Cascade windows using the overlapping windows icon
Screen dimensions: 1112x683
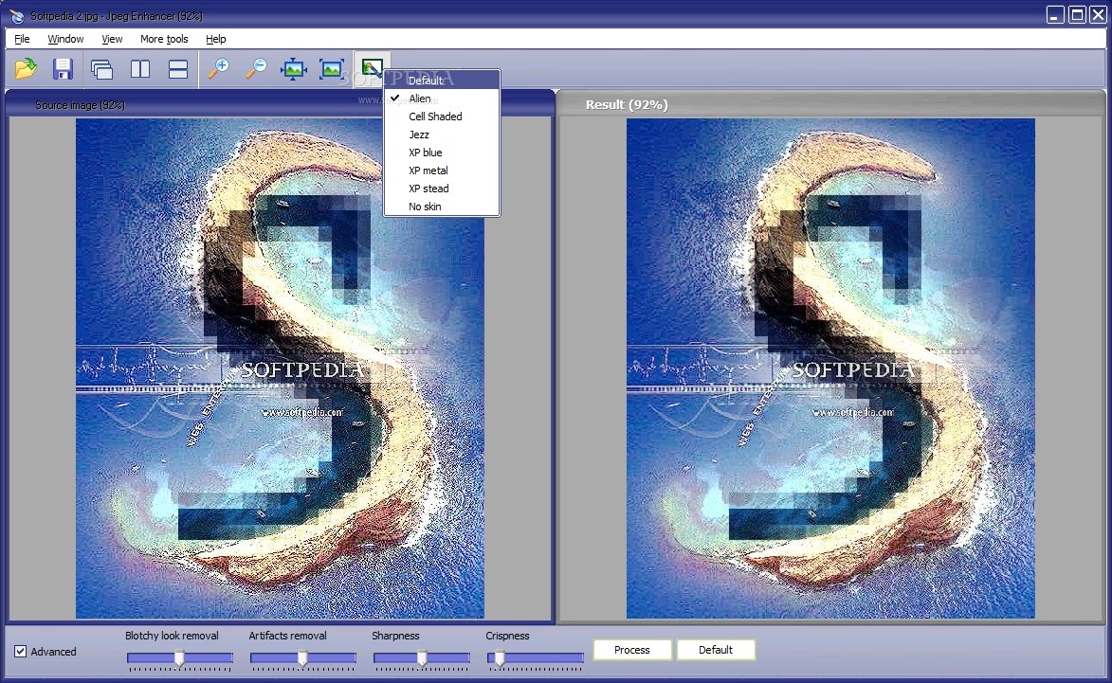(102, 69)
